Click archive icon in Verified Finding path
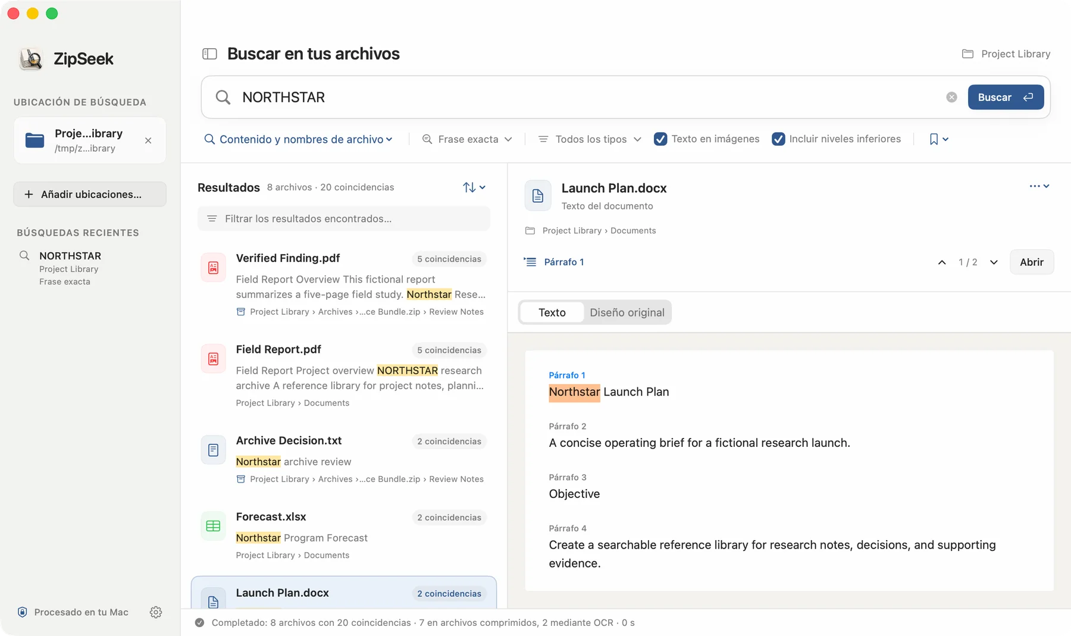The image size is (1071, 636). pyautogui.click(x=241, y=312)
